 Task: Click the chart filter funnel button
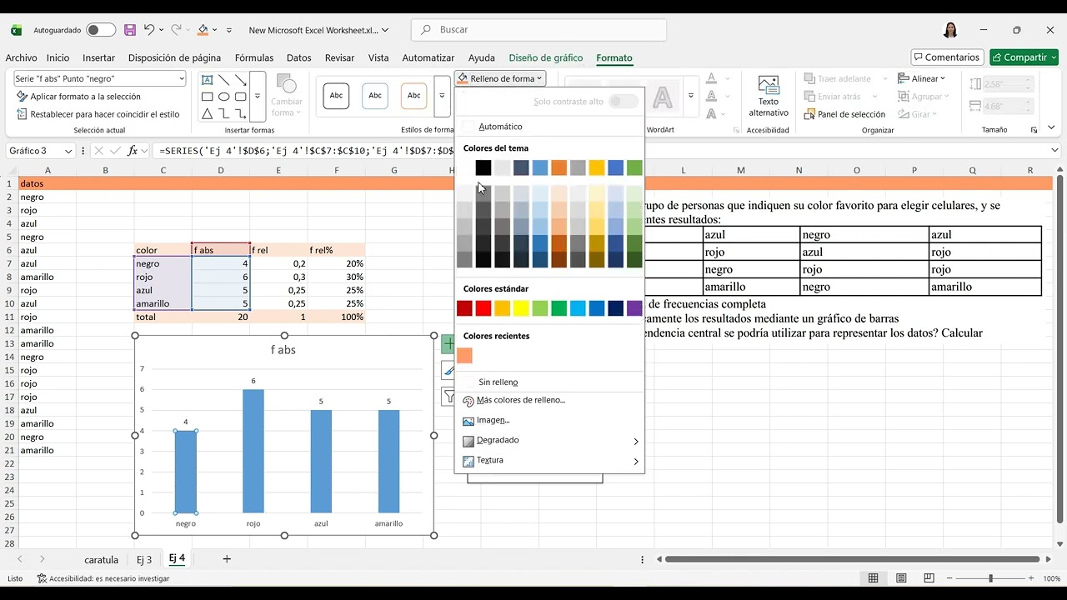448,397
